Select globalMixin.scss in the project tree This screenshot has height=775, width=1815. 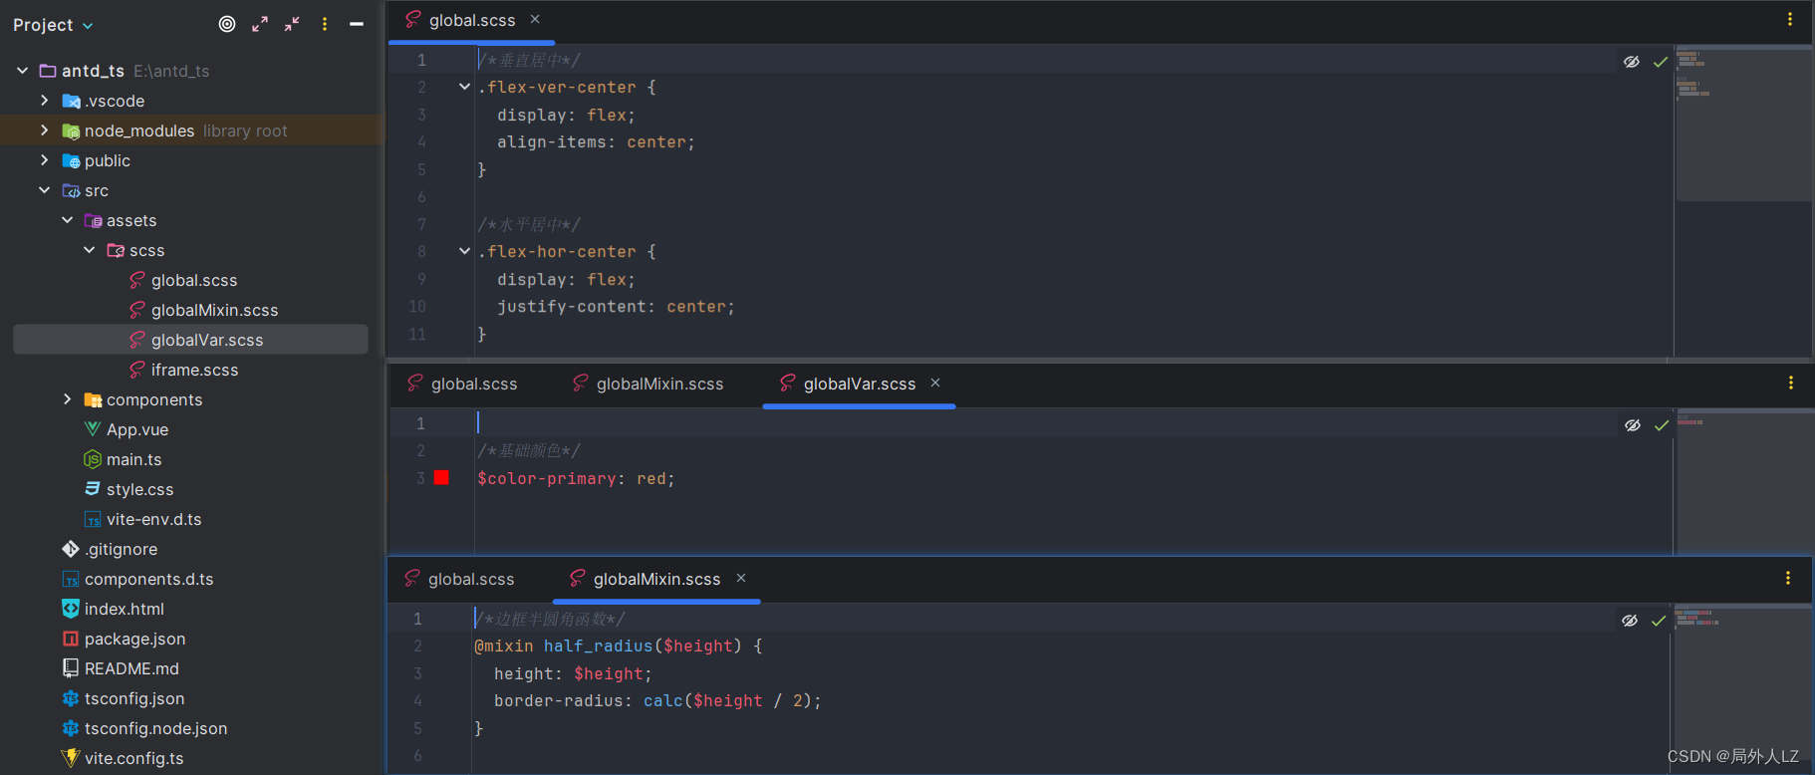click(x=214, y=310)
